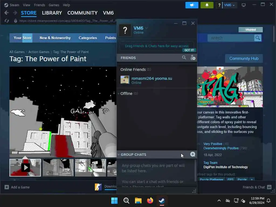The width and height of the screenshot is (276, 207).
Task: Show hidden tray icons chevron
Action: 219,201
